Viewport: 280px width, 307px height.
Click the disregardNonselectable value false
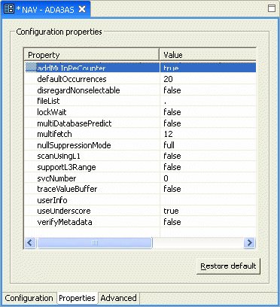[x=172, y=90]
